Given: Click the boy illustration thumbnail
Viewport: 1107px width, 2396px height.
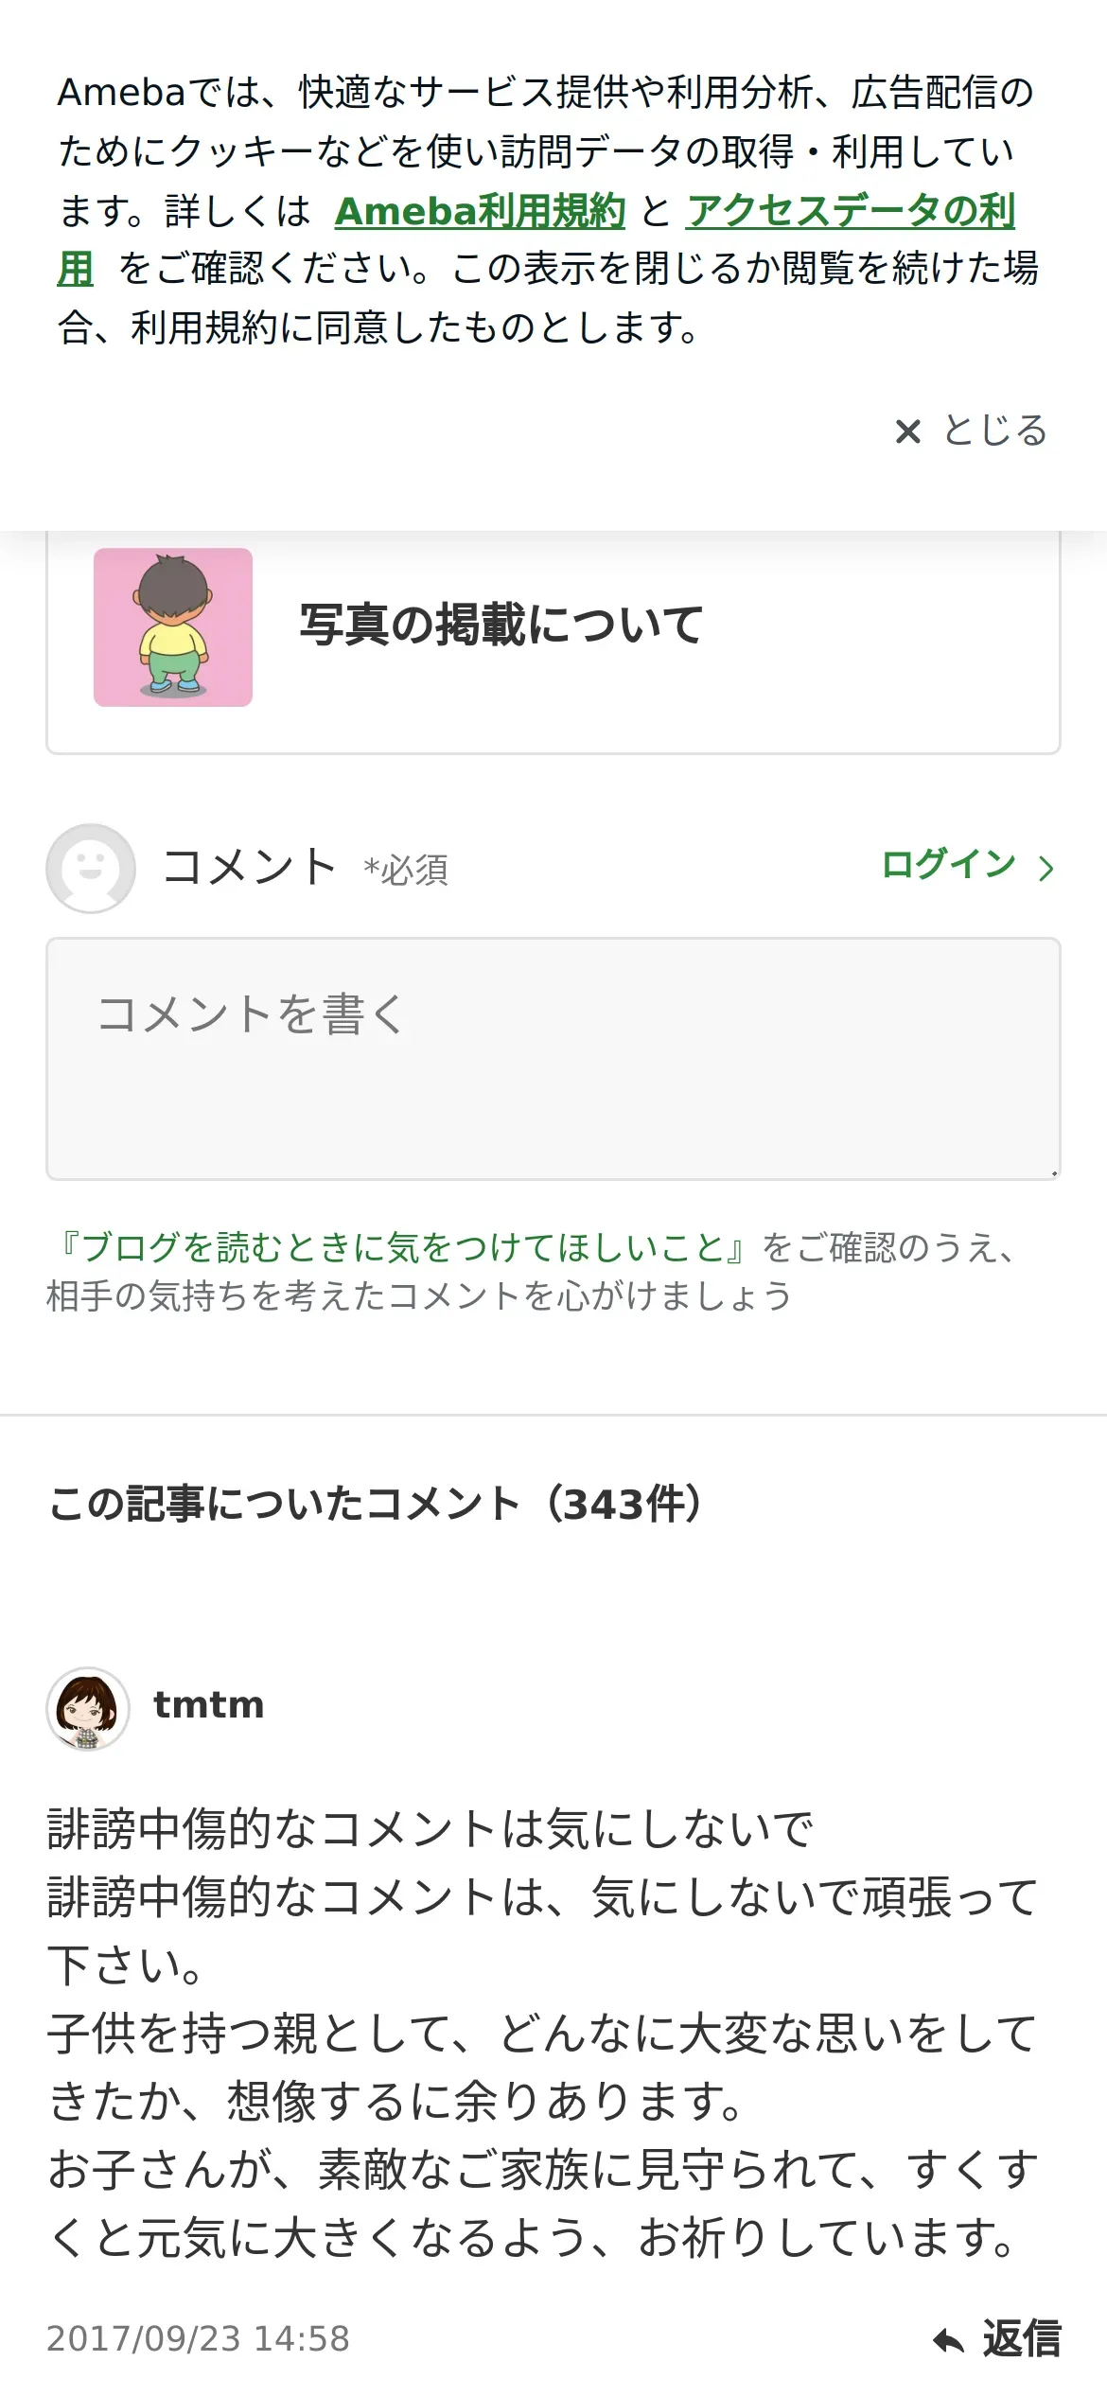Looking at the screenshot, I should [173, 627].
